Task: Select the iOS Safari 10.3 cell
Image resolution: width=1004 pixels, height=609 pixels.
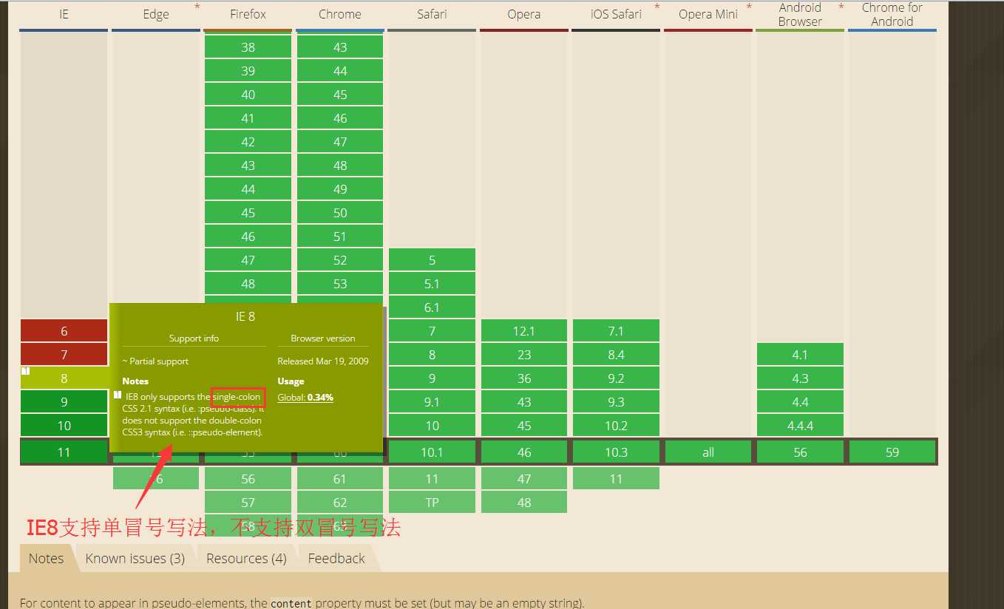Action: tap(616, 452)
